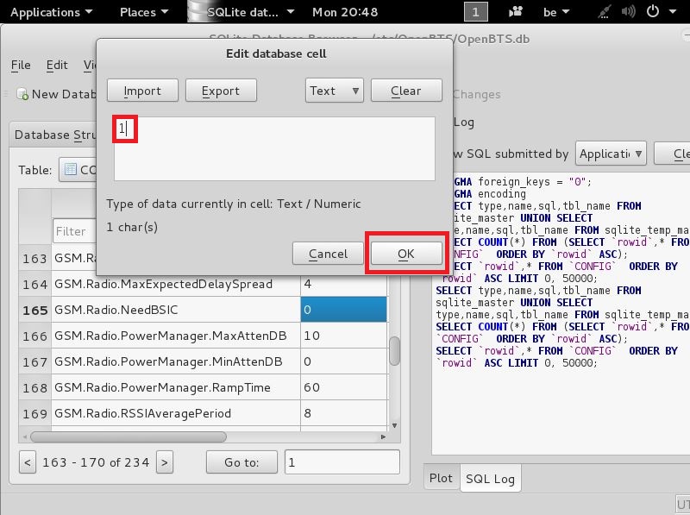Click the Go to row number field
This screenshot has height=515, width=690.
click(x=342, y=462)
